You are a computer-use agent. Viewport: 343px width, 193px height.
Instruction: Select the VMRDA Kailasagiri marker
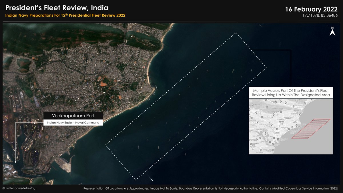click(x=298, y=110)
